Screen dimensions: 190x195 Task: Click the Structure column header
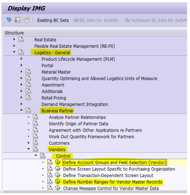95,33
